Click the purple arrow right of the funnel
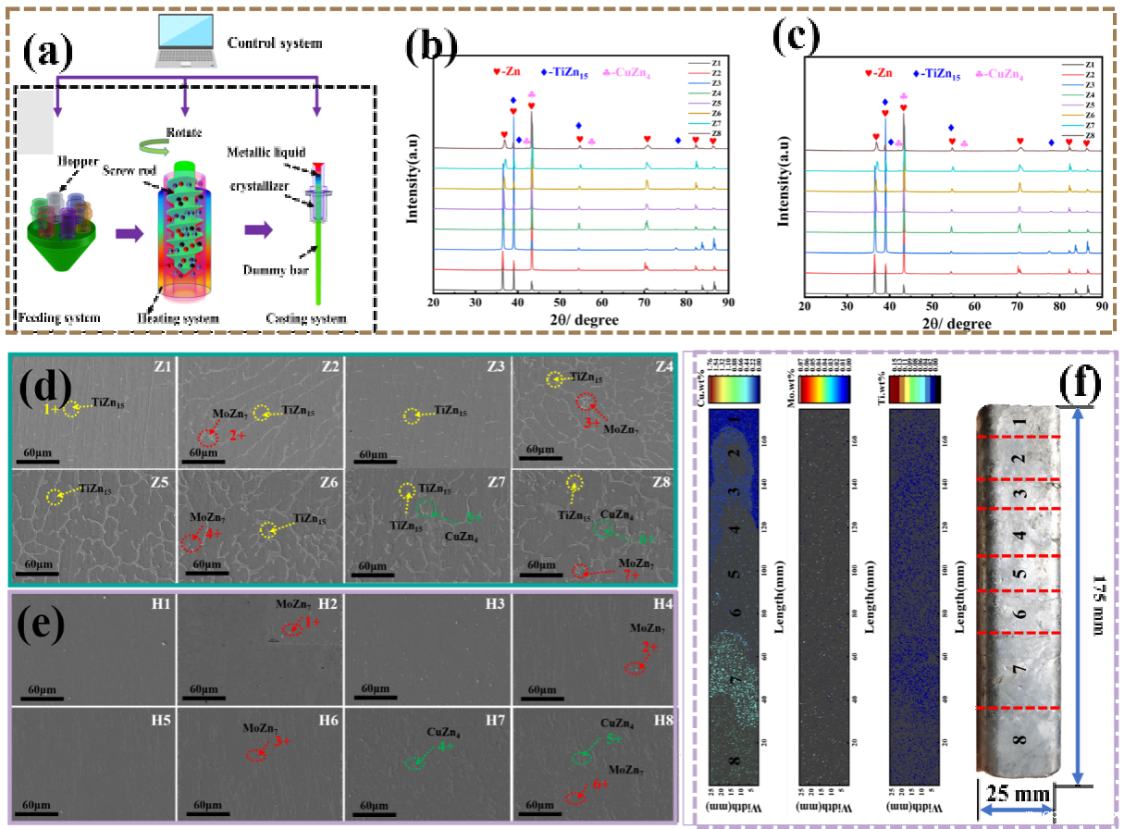This screenshot has width=1124, height=829. point(130,234)
